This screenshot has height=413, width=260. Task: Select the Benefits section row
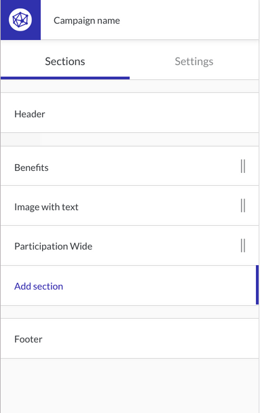pos(130,166)
